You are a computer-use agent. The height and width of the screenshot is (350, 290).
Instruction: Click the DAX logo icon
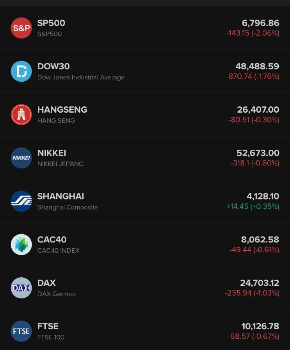pos(21,288)
